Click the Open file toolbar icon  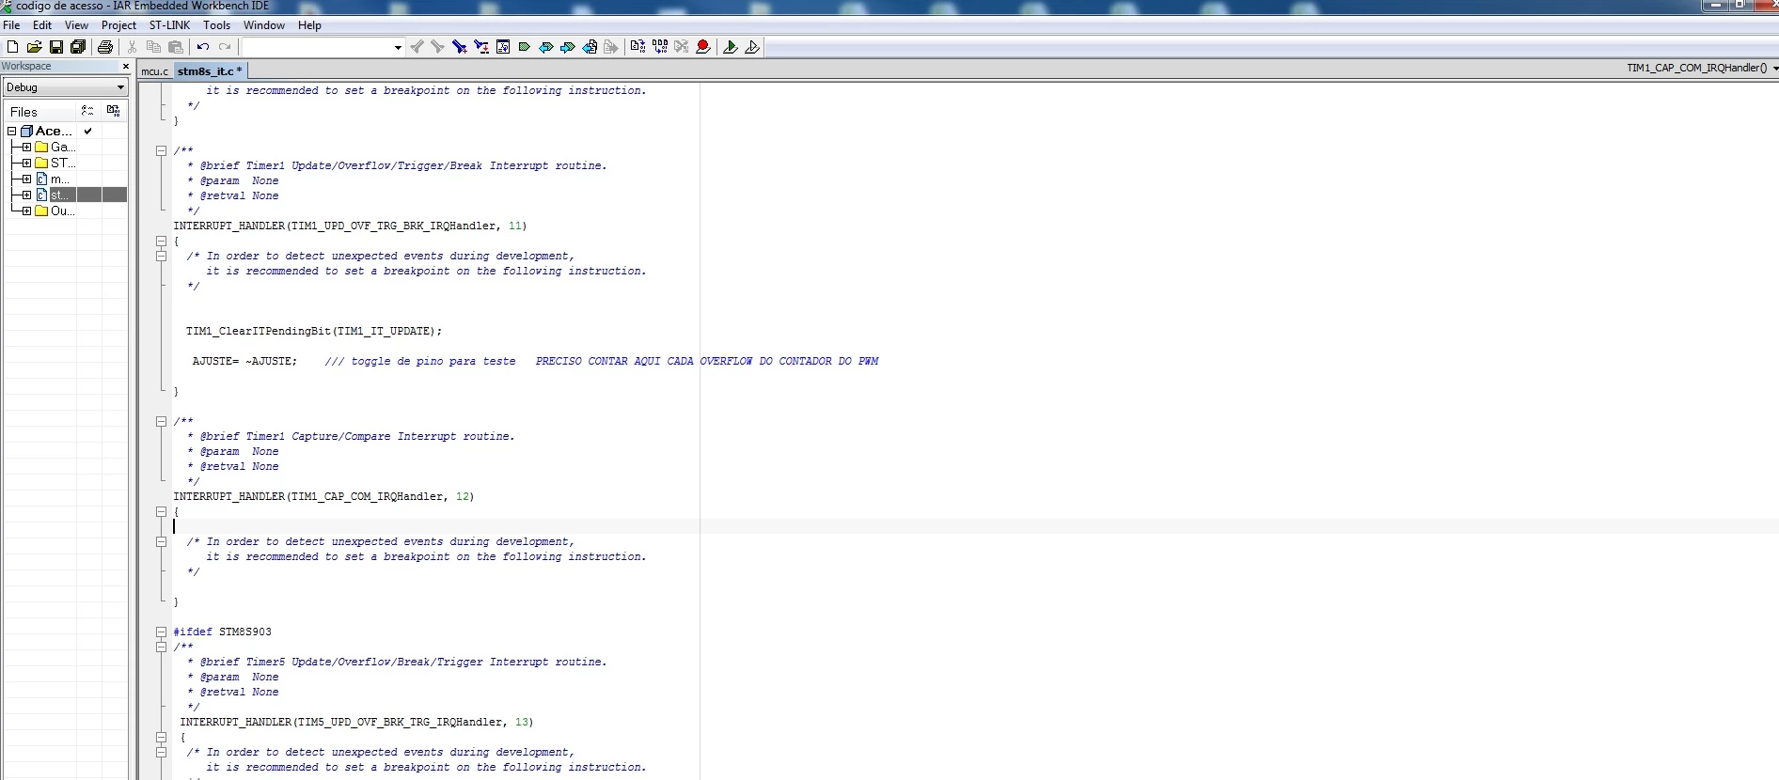click(x=34, y=47)
